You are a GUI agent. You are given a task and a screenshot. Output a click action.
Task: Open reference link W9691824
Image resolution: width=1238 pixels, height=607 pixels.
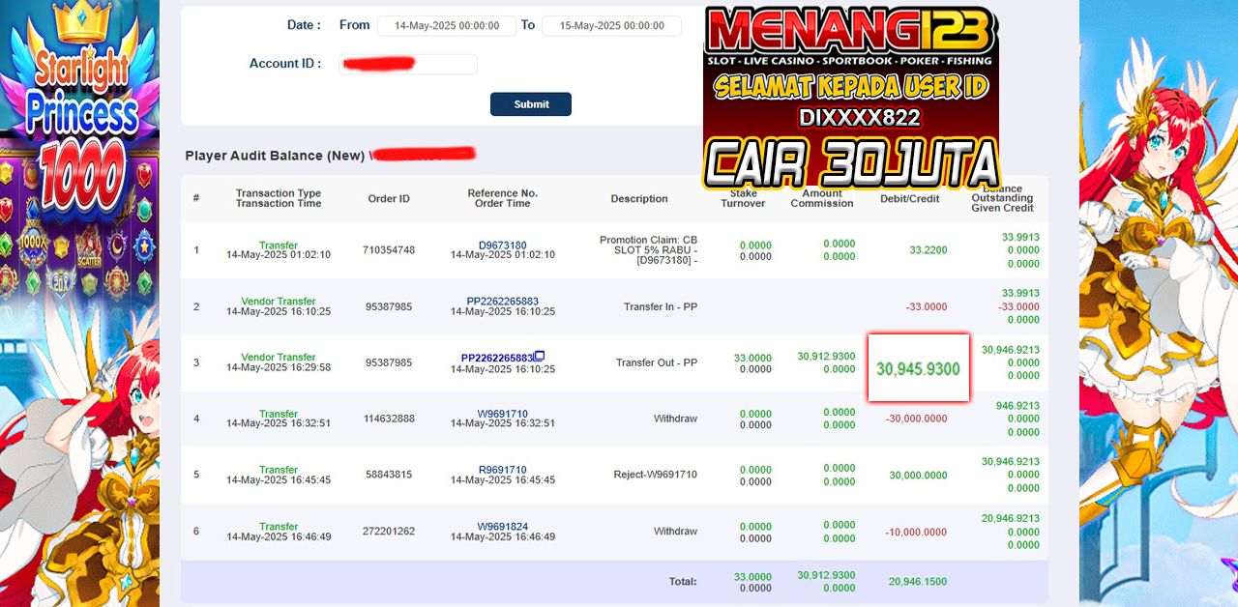tap(503, 527)
